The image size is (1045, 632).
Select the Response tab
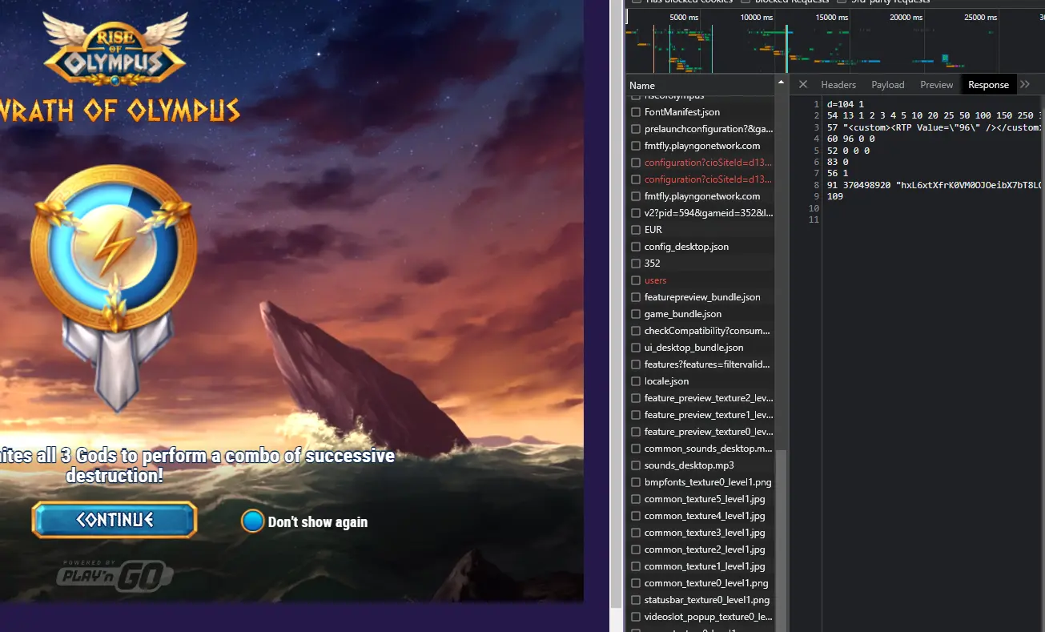(x=988, y=85)
